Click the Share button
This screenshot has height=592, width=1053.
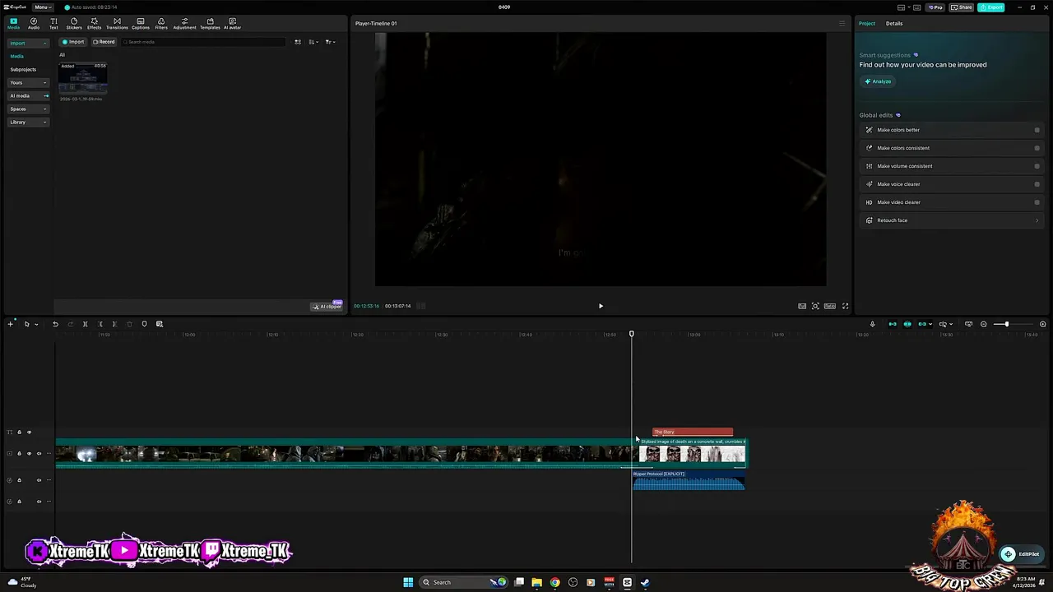pyautogui.click(x=961, y=7)
